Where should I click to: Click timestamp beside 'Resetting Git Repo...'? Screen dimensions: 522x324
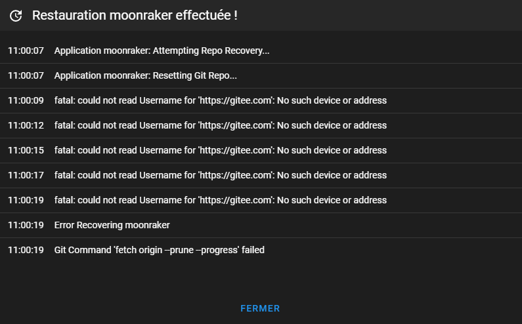coord(26,75)
